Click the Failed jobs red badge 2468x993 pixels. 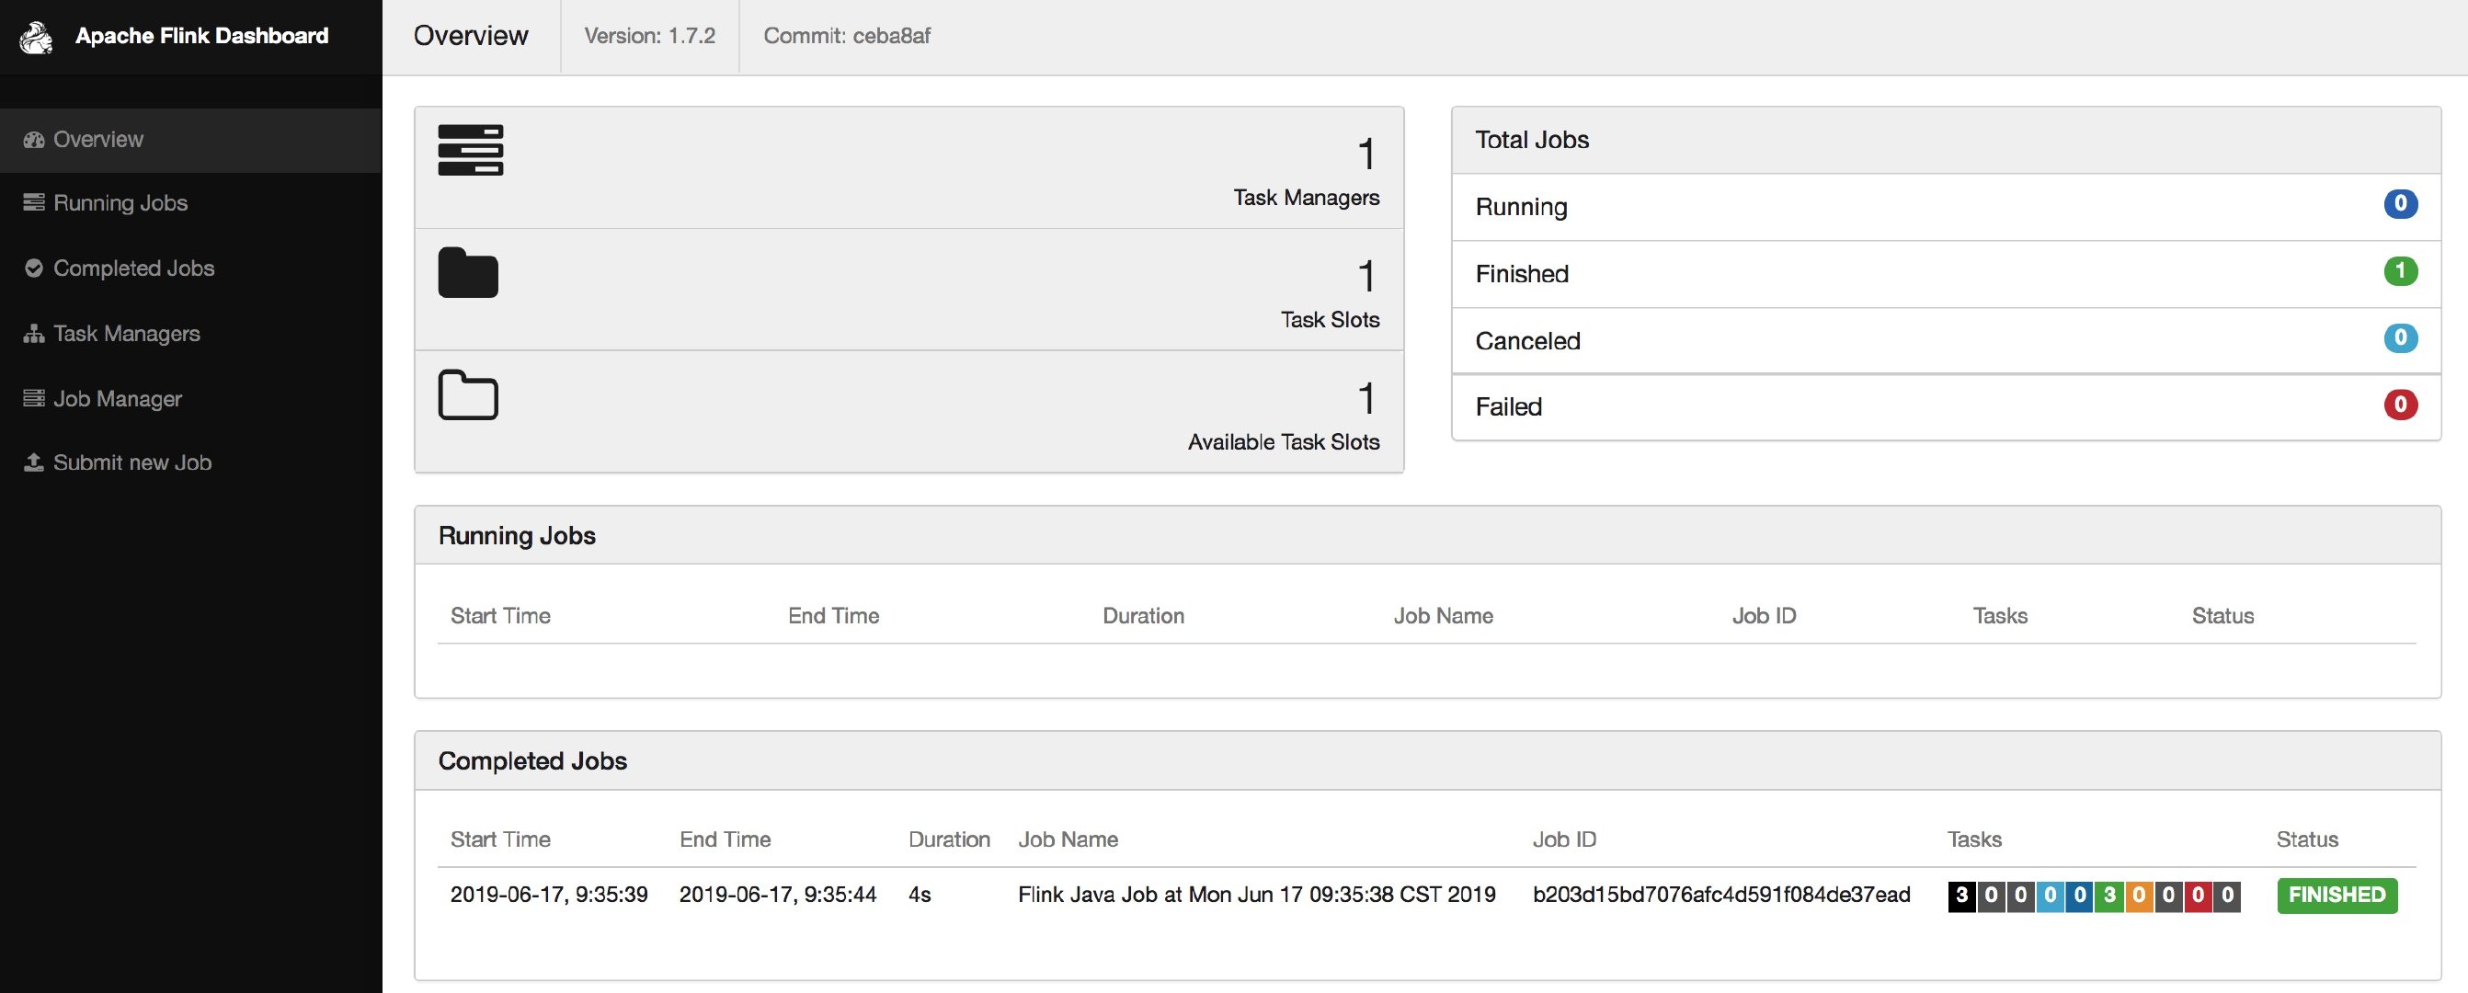(2401, 405)
